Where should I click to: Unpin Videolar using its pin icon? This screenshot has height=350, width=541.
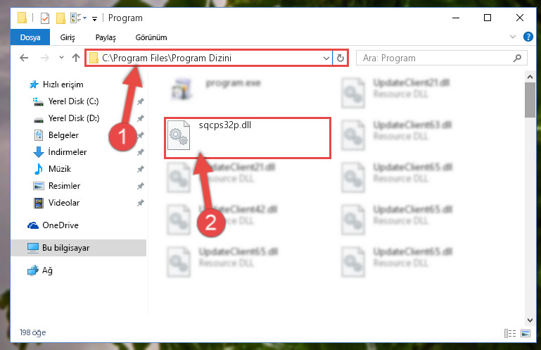point(141,203)
